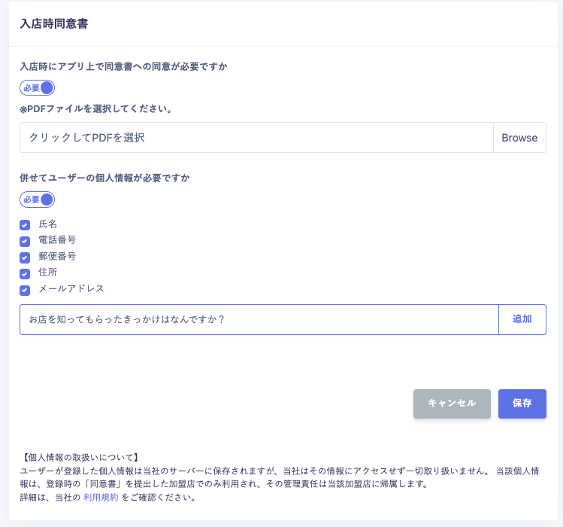This screenshot has height=527, width=563.
Task: Toggle off the consent form required switch
Action: click(x=38, y=88)
